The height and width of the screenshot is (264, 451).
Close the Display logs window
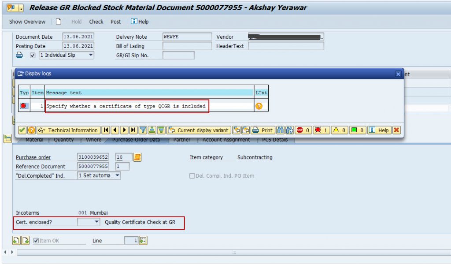(x=398, y=74)
